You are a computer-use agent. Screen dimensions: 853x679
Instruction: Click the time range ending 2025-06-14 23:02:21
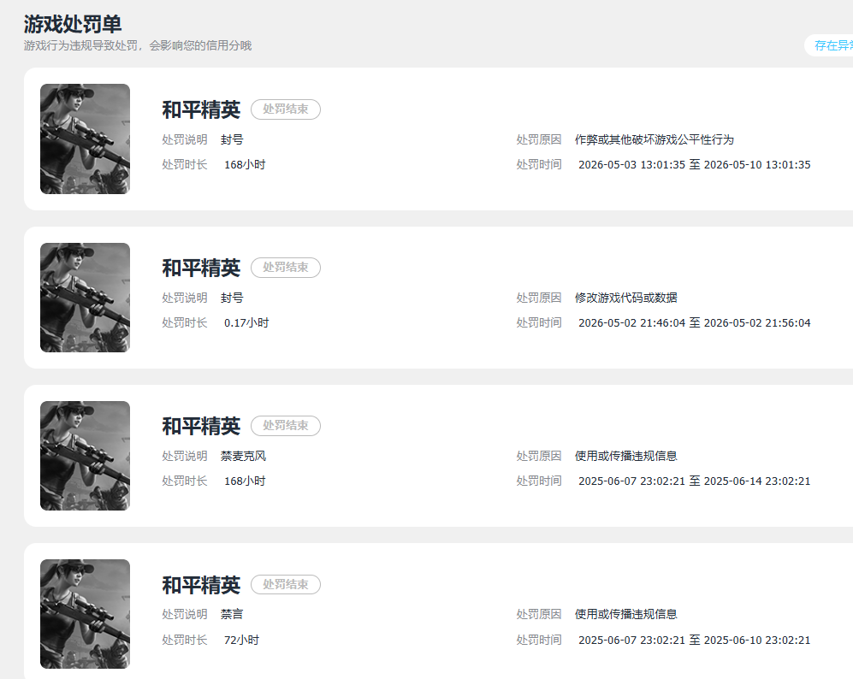(695, 481)
